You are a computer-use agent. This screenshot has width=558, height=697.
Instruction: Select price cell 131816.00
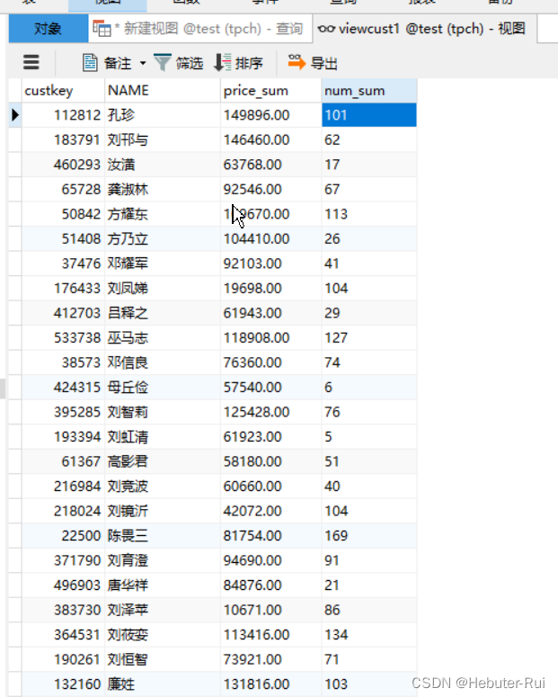point(271,684)
